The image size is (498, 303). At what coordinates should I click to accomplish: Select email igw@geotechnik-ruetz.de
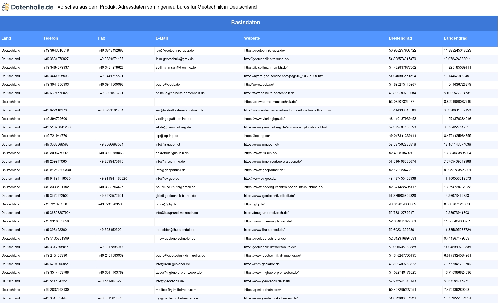(175, 51)
